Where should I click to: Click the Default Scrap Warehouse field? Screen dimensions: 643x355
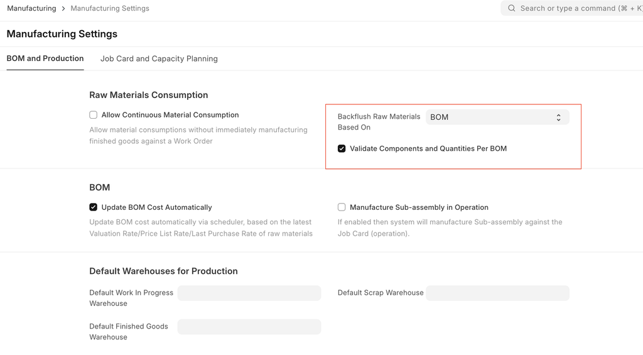click(497, 293)
